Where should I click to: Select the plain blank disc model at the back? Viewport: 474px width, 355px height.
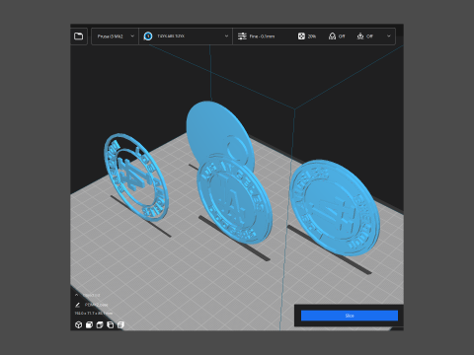210,128
